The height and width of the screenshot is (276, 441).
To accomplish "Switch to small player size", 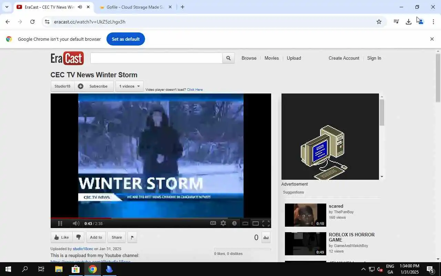I will click(245, 224).
